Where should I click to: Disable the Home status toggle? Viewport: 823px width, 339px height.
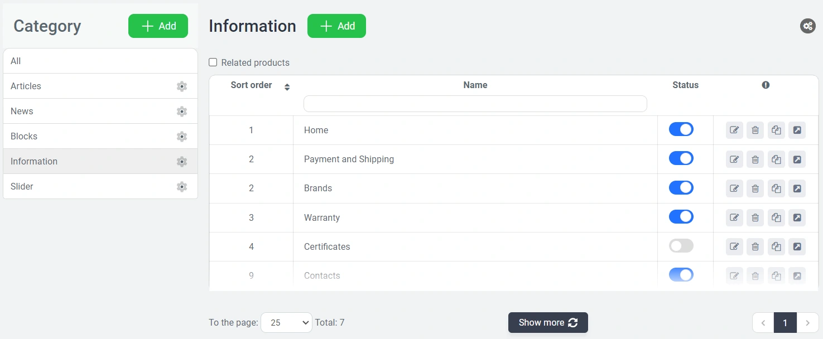point(681,129)
